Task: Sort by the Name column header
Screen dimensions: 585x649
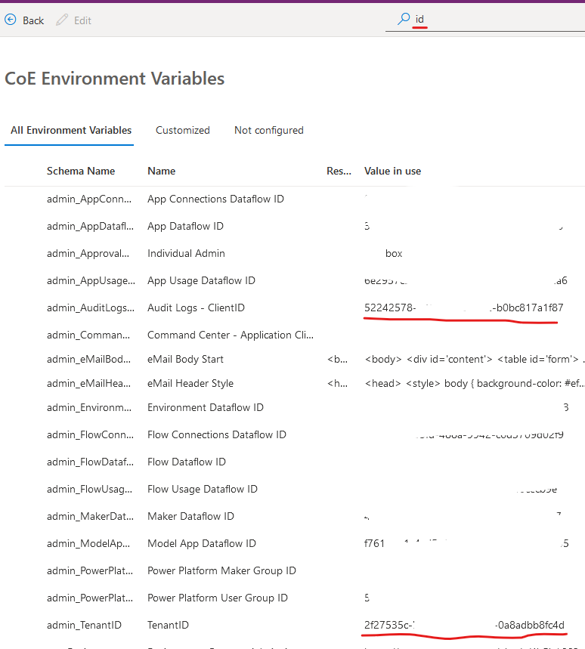Action: point(162,171)
